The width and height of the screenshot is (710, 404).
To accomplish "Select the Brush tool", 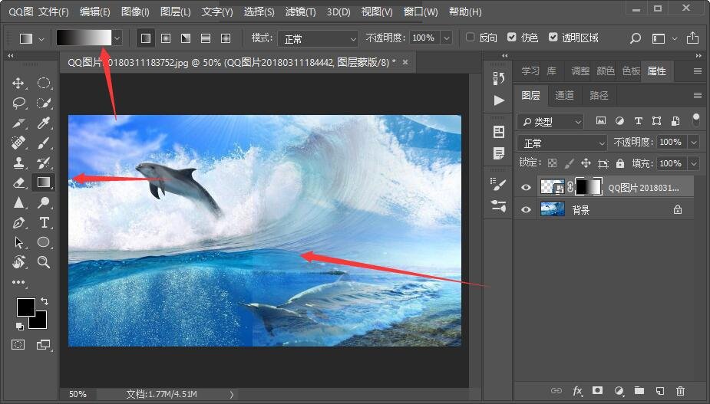I will (44, 143).
